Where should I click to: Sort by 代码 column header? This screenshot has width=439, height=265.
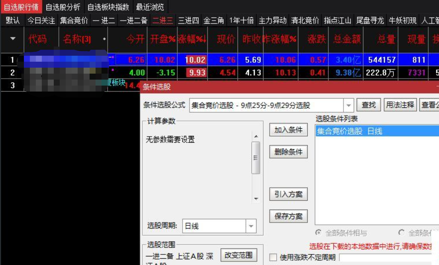(x=38, y=39)
